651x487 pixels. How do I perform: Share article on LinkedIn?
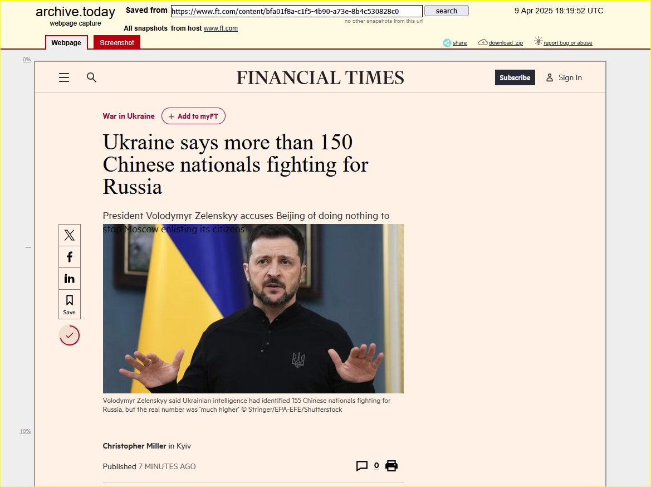70,279
